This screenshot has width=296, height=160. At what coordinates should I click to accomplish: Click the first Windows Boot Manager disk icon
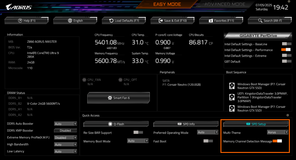point(232,86)
